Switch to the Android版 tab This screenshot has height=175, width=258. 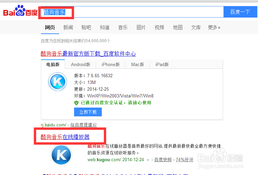point(80,64)
